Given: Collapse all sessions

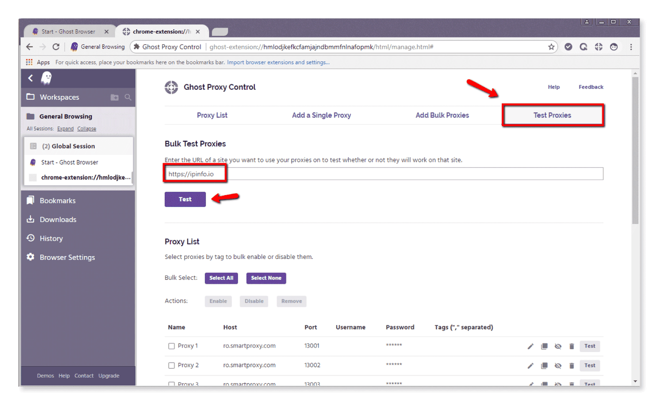Looking at the screenshot, I should [x=86, y=129].
